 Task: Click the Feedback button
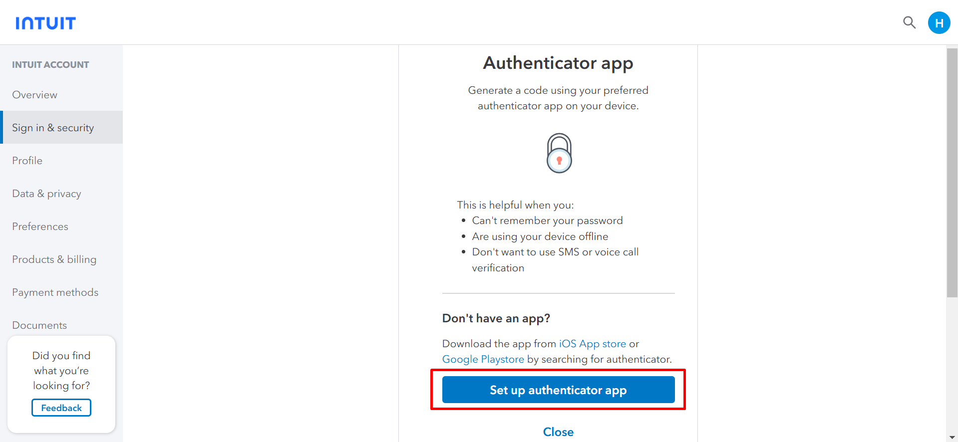tap(61, 408)
